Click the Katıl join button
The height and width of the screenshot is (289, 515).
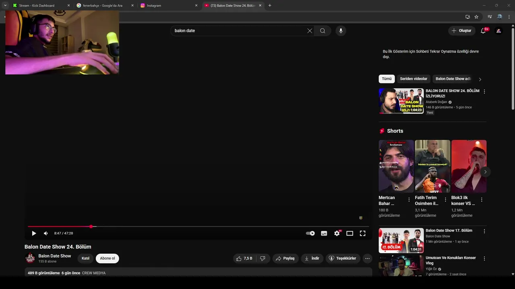point(86,258)
